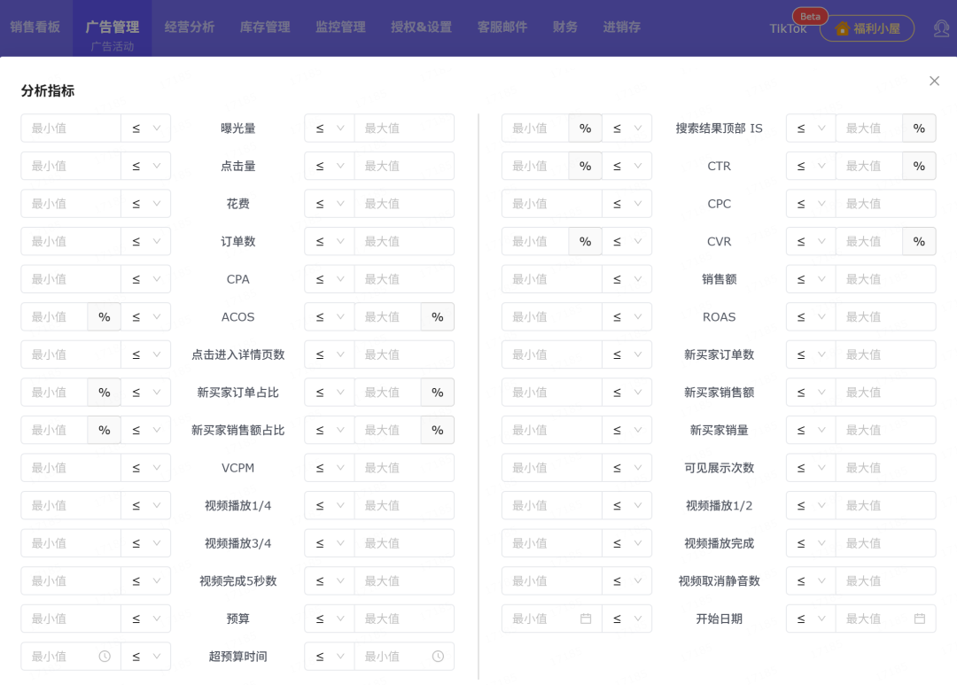Open the 福利小屋 button

(867, 28)
